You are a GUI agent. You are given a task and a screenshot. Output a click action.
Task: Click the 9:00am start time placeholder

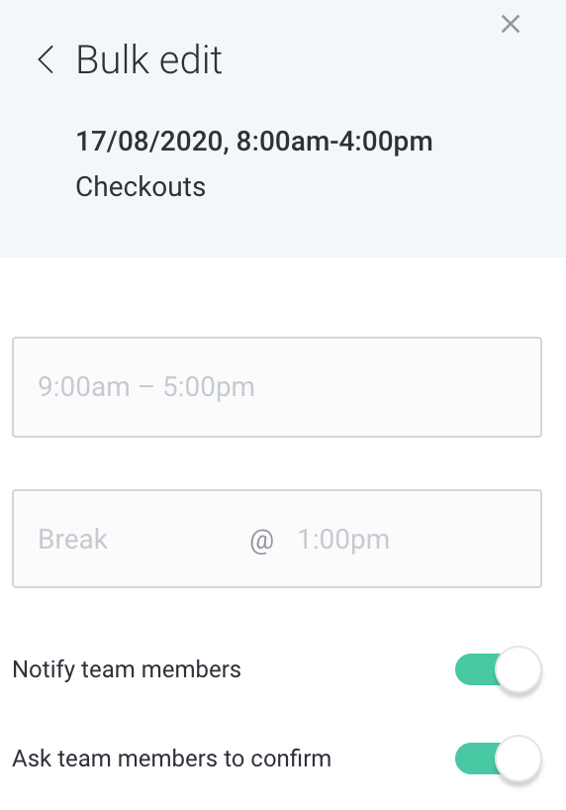click(84, 387)
